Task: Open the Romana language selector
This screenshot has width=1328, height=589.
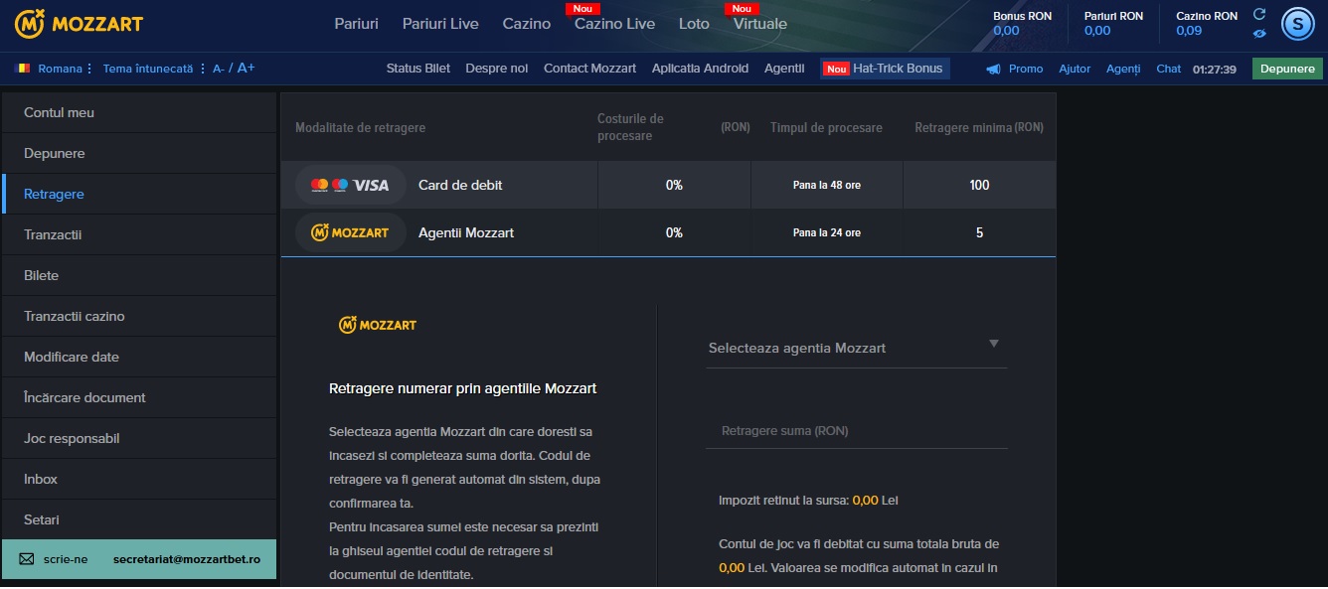Action: (x=66, y=69)
